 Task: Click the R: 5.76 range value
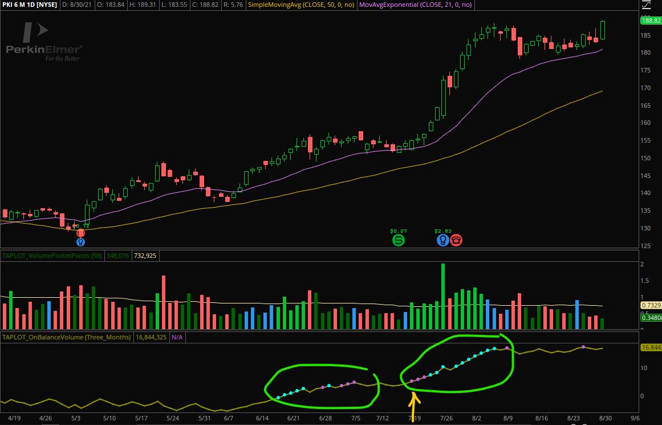[233, 5]
